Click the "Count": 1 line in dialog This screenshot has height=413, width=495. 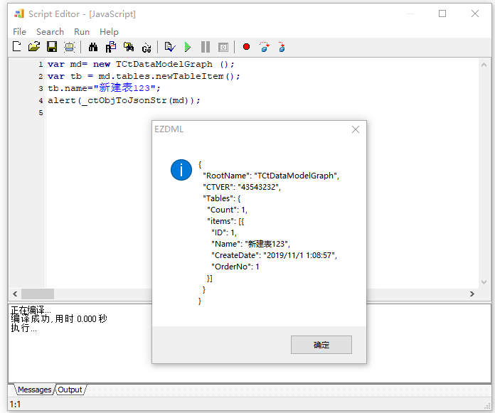pyautogui.click(x=227, y=210)
